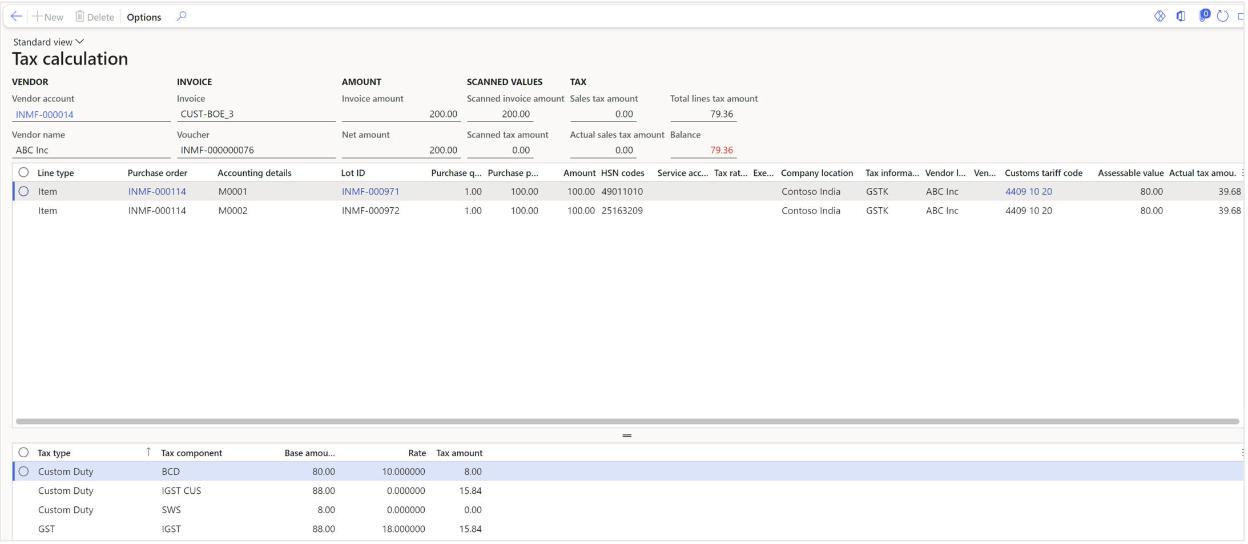Screen dimensions: 1248x544
Task: Select Lot ID INMF-000972 cell
Action: (371, 211)
